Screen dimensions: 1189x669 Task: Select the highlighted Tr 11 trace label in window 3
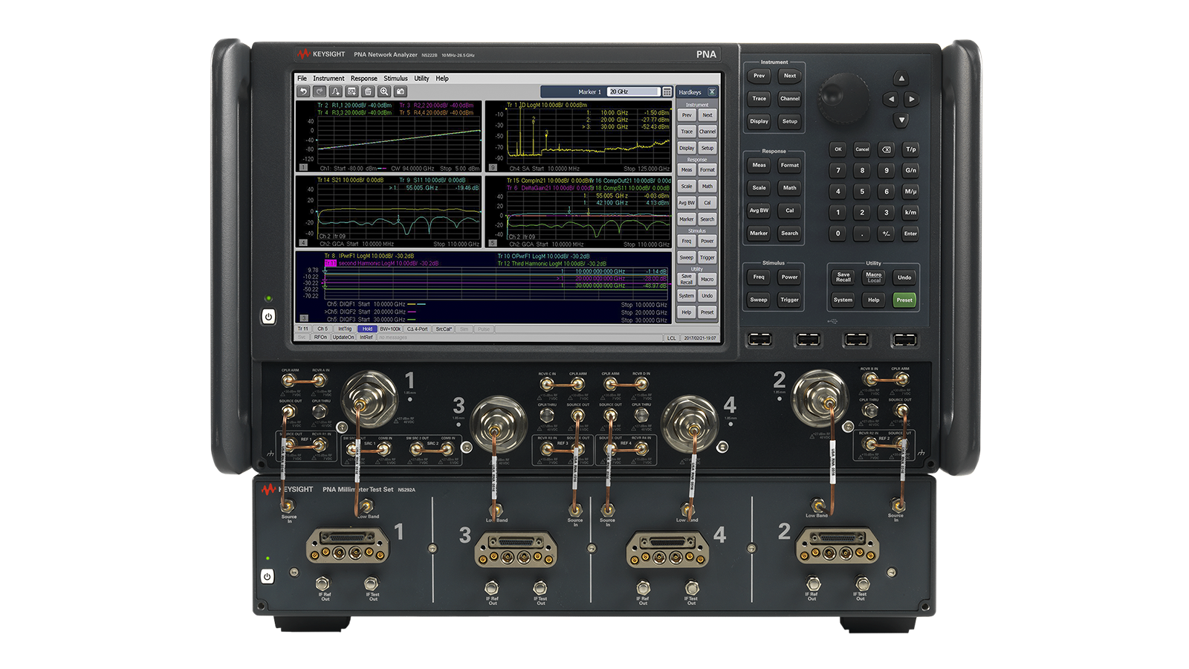pyautogui.click(x=331, y=263)
